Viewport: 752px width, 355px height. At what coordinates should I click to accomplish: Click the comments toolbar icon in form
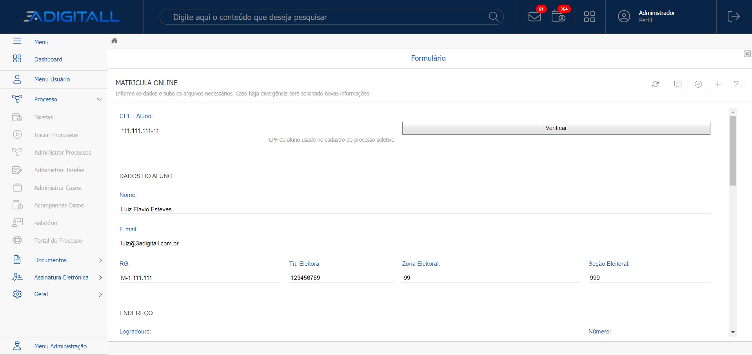click(x=678, y=84)
